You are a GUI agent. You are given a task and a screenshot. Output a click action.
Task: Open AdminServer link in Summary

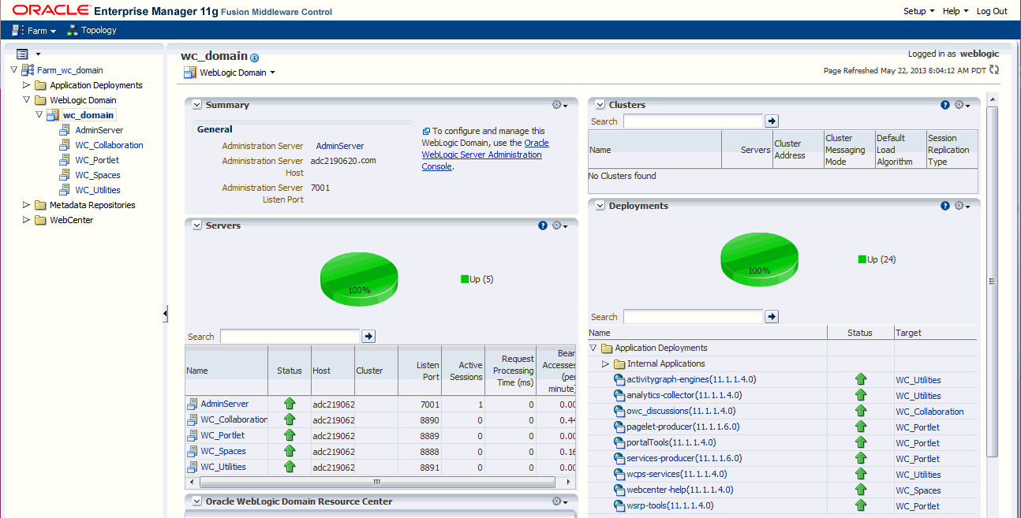(340, 146)
